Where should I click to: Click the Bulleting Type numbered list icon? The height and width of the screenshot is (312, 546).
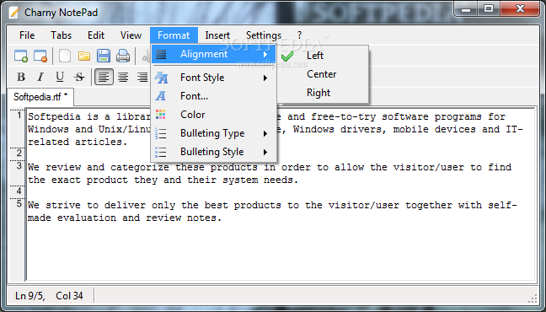tap(161, 133)
